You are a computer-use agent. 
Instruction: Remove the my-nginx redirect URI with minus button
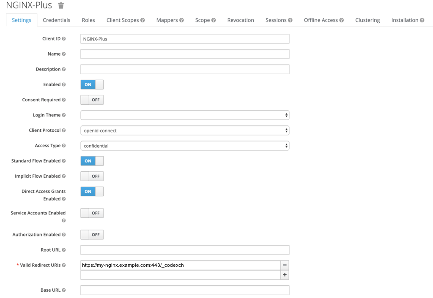[x=285, y=265]
